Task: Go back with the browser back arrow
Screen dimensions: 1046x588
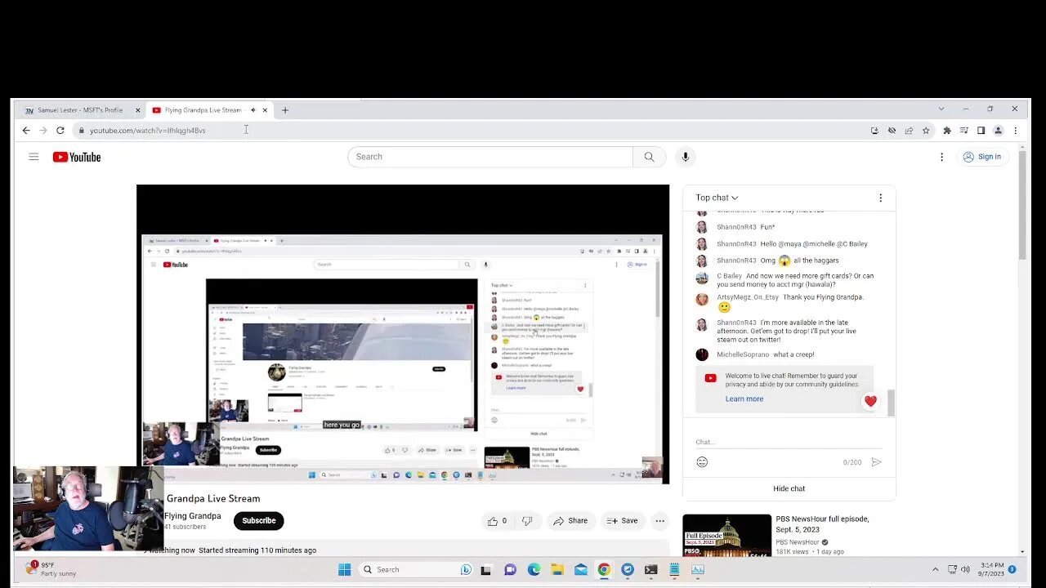Action: coord(26,131)
